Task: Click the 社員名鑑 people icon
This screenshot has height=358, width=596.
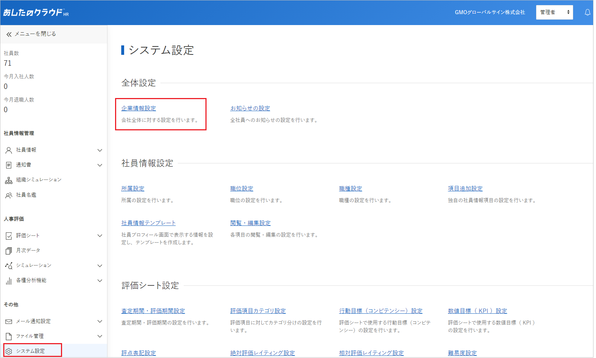Action: pos(9,195)
